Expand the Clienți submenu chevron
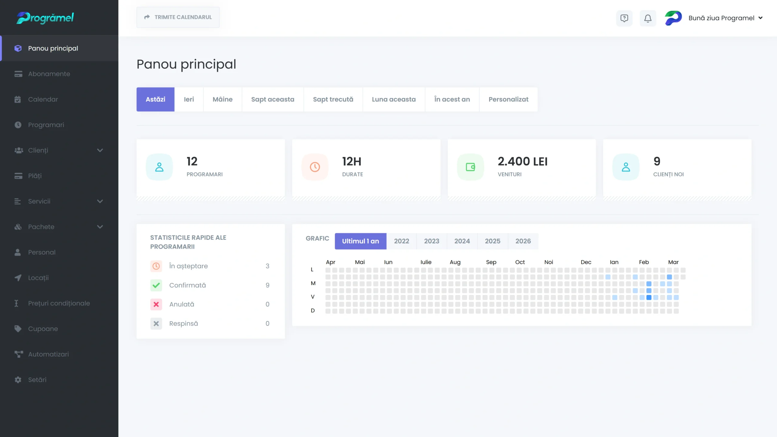The height and width of the screenshot is (437, 777). pyautogui.click(x=100, y=150)
